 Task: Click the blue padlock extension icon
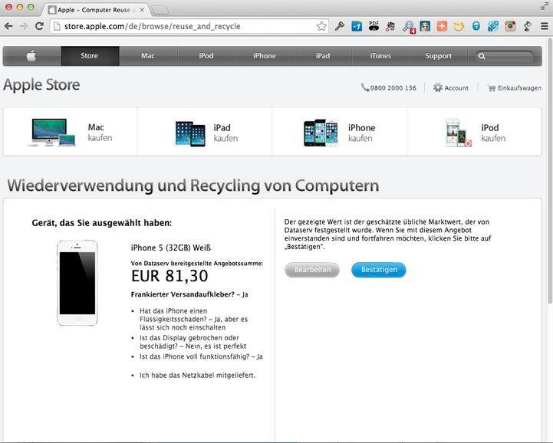(476, 26)
